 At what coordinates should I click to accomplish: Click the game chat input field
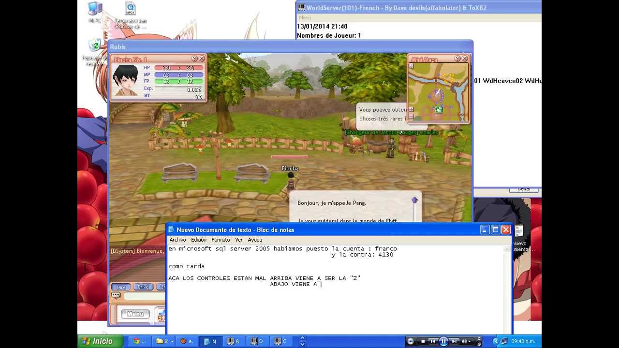point(145,296)
